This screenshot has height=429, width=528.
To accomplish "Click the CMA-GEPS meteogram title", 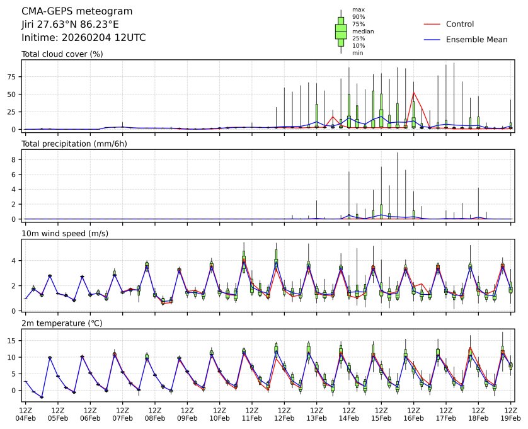I will 77,11.
